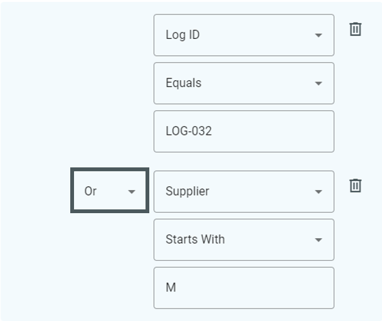Remove the Supplier filter row via trash icon
382x321 pixels.
coord(355,186)
